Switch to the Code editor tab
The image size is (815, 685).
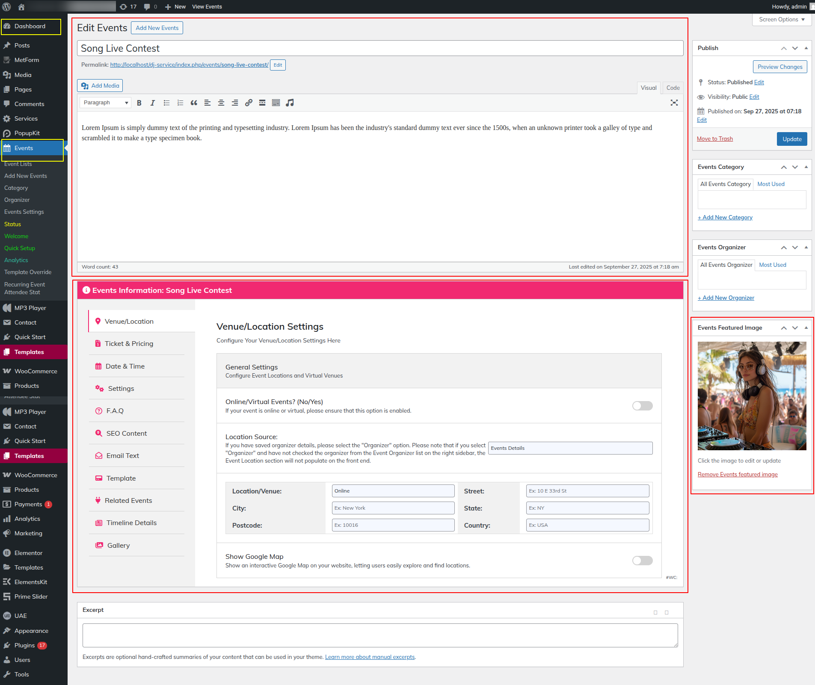point(673,88)
